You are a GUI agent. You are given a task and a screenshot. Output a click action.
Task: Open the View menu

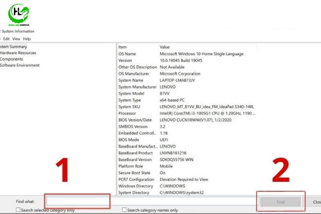16,39
